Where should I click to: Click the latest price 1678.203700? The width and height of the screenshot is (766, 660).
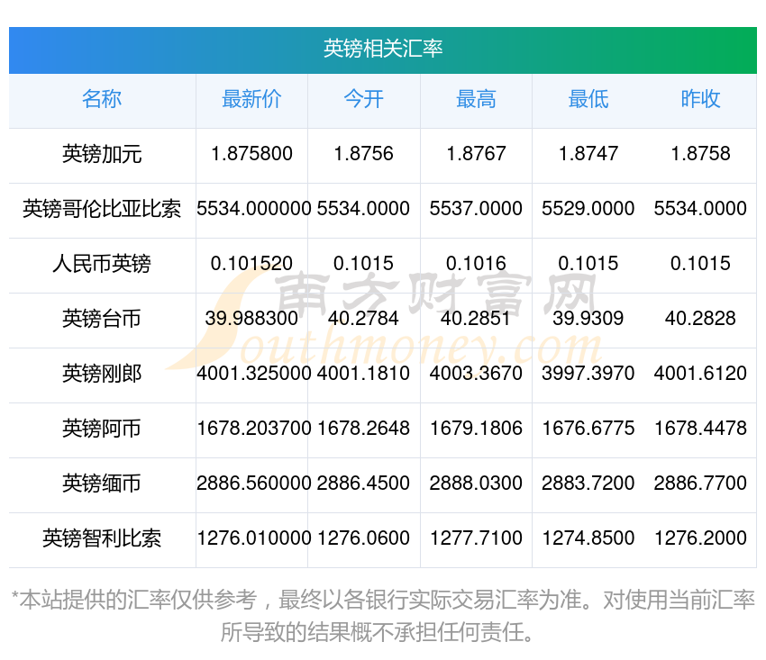pyautogui.click(x=253, y=428)
